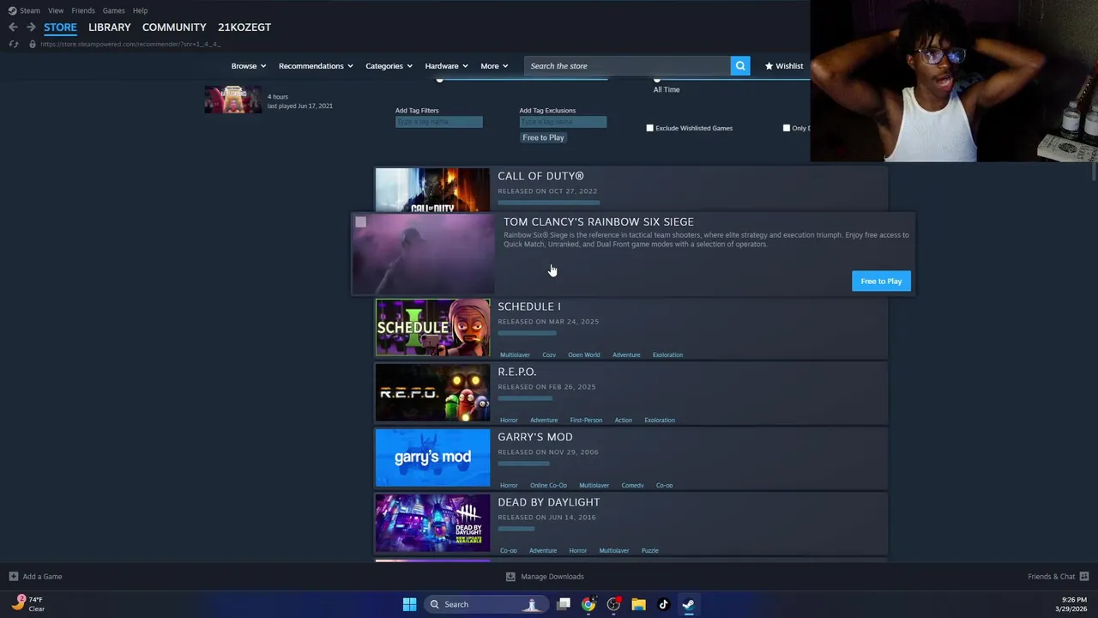Click the Add Tag Exclusions input

563,122
